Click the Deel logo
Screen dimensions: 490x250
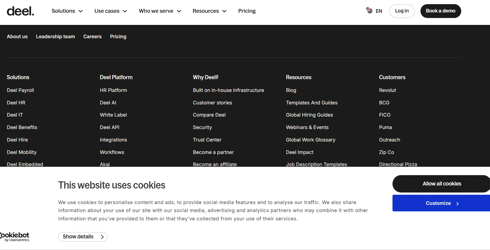click(x=20, y=11)
